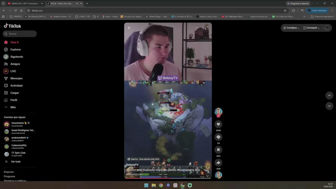Like the video with heart icon

(x=218, y=124)
